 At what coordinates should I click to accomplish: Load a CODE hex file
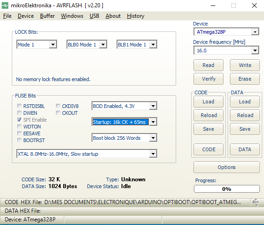click(x=208, y=102)
